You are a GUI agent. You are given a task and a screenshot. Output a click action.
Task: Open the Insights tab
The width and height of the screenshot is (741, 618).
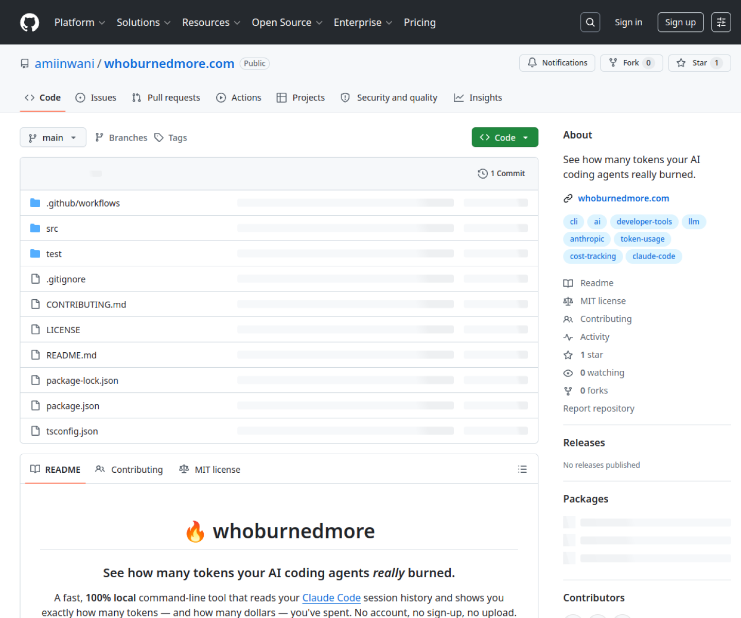point(478,97)
